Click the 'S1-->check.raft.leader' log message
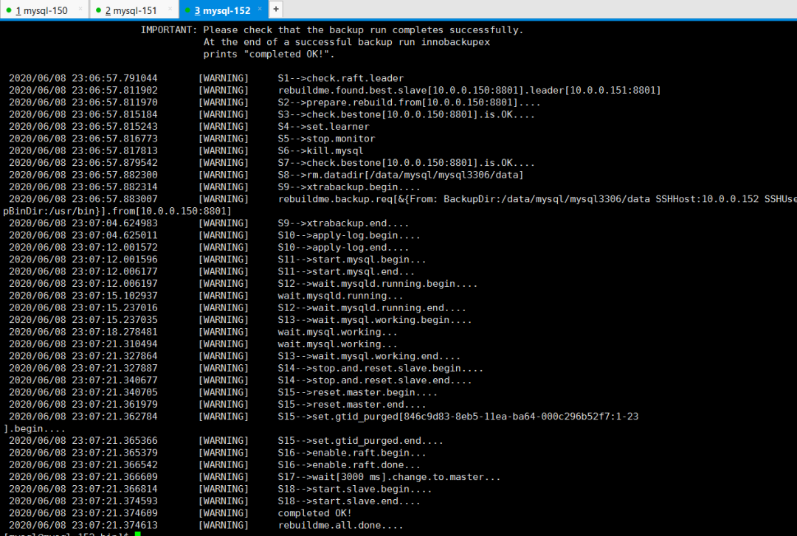Screen dimensions: 797x536 (x=340, y=78)
